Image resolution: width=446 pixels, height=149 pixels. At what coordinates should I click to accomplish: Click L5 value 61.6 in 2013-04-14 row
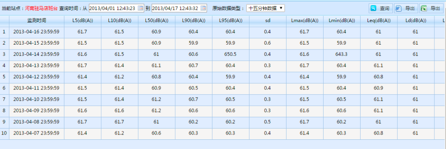click(83, 54)
